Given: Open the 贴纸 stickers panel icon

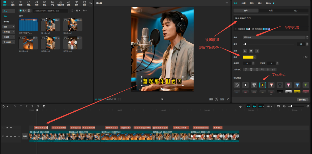Looking at the screenshot, I should (x=29, y=3).
